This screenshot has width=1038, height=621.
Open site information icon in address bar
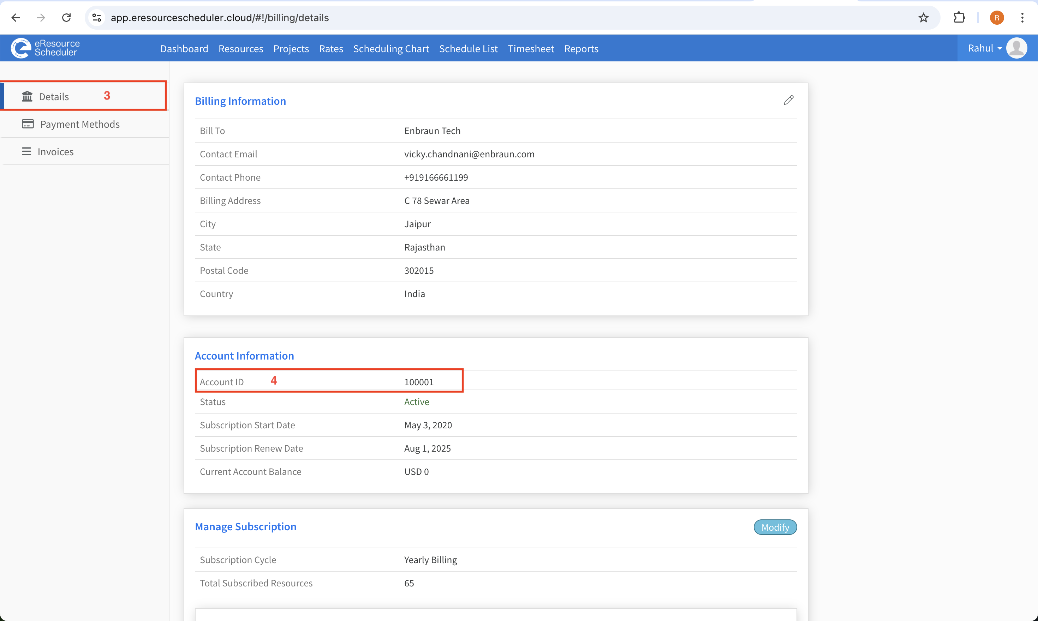coord(97,18)
